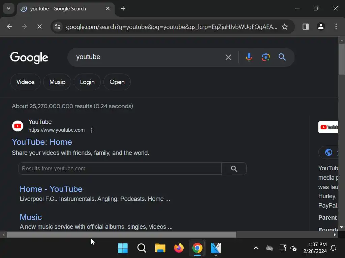Open the video editor taskbar app
The image size is (345, 258).
216,248
